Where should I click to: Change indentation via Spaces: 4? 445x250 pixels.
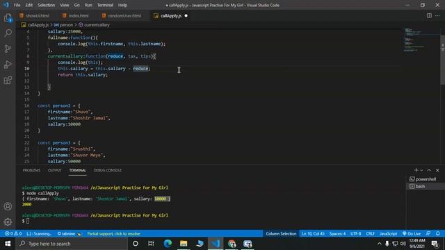point(337,233)
